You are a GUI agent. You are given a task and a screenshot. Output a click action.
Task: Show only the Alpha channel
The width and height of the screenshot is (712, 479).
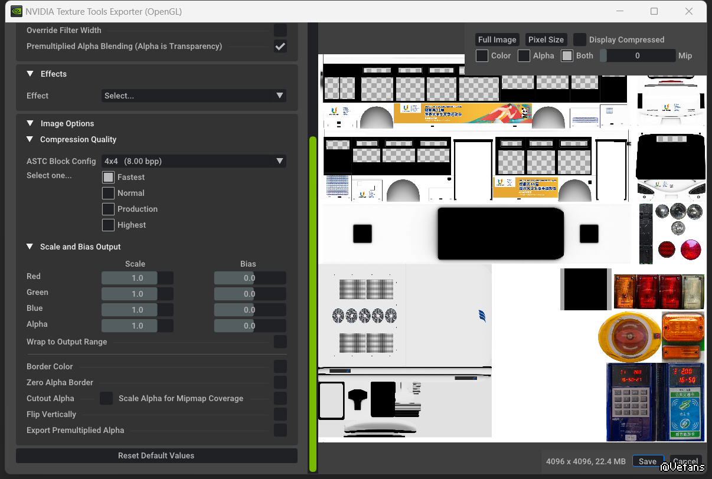point(524,55)
